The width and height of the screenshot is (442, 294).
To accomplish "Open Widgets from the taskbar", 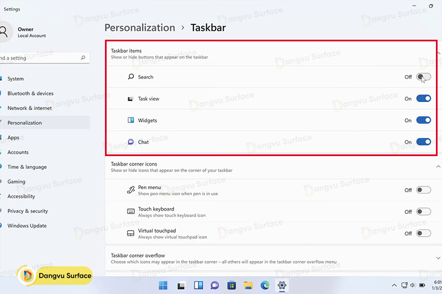I will click(198, 285).
